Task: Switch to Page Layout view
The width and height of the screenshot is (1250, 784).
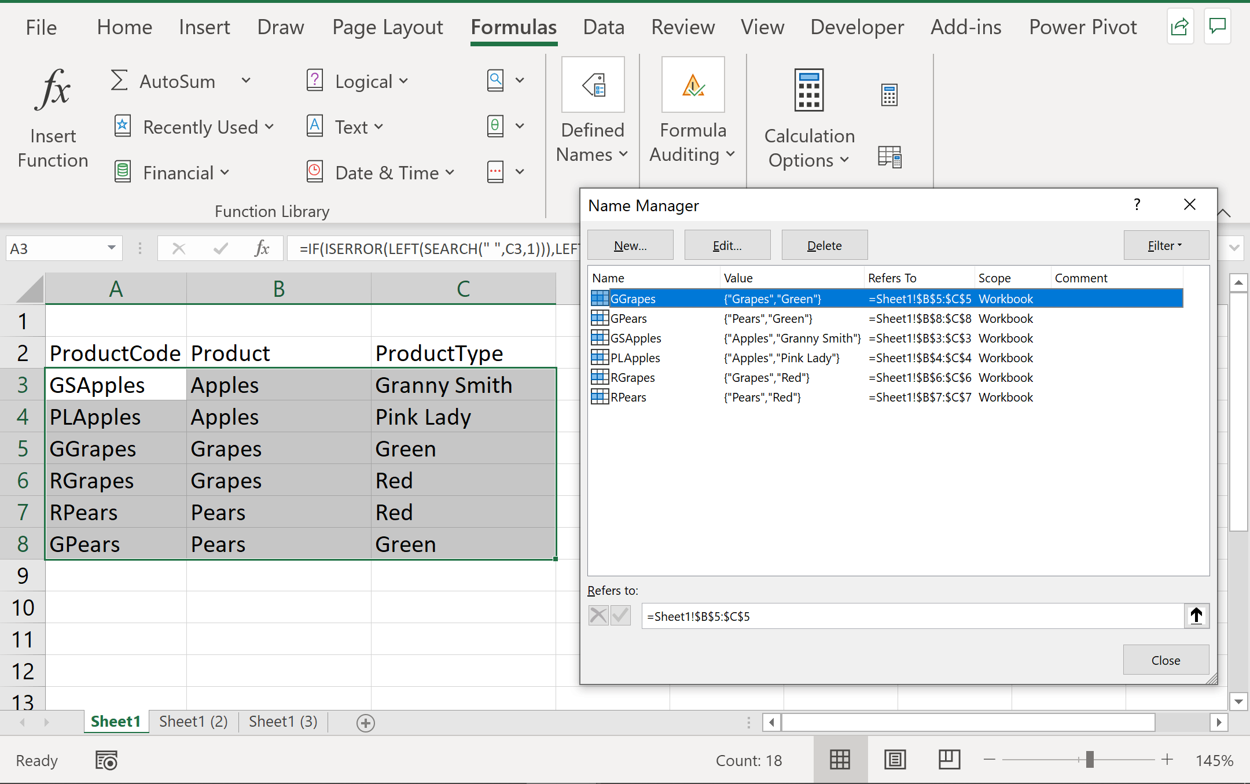Action: (x=895, y=760)
